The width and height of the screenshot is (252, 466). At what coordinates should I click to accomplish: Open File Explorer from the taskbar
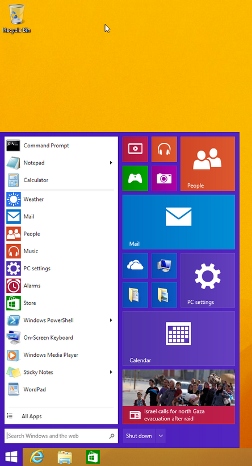click(x=65, y=457)
